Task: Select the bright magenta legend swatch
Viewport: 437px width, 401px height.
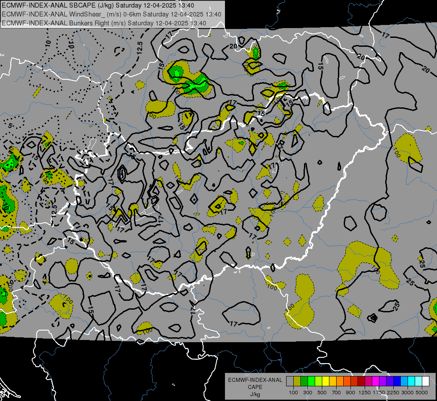Action: pyautogui.click(x=376, y=381)
